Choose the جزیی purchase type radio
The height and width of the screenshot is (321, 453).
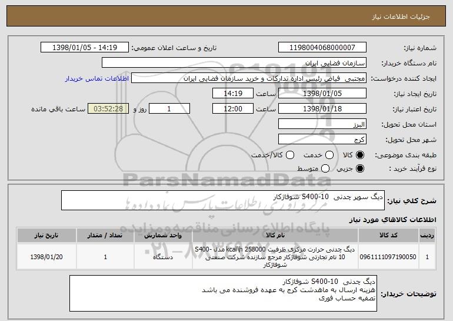click(360, 168)
